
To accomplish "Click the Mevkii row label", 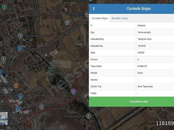I will pyautogui.click(x=94, y=80).
